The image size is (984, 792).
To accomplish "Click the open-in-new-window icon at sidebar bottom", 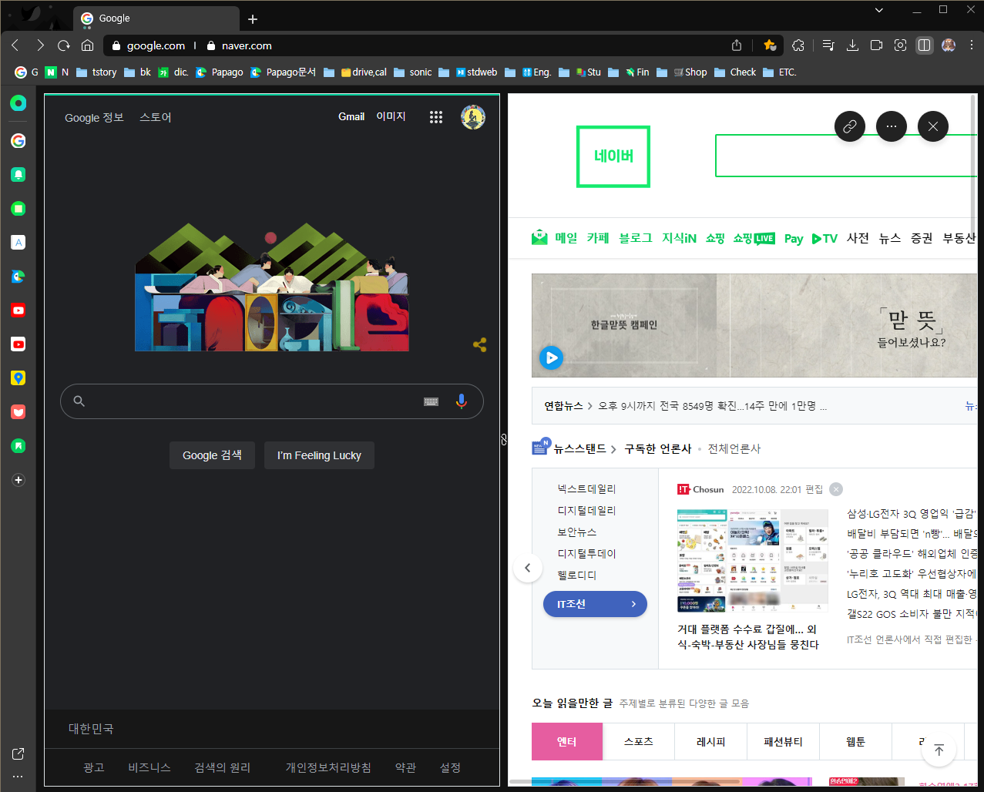I will pos(18,753).
